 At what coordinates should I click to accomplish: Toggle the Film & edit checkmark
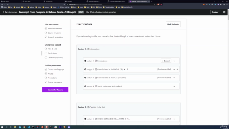[46, 49]
